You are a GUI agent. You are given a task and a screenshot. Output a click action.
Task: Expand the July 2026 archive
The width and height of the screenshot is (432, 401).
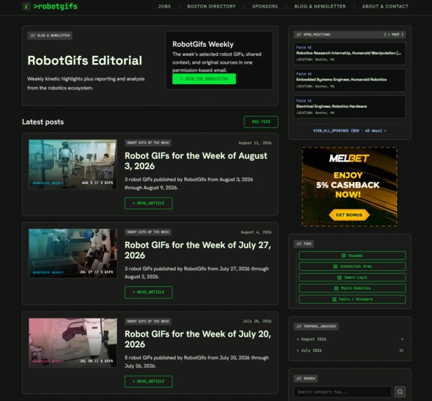349,351
